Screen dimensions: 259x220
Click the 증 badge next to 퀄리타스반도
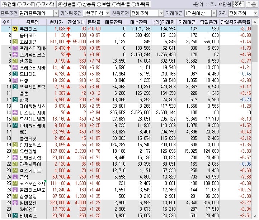coord(15,190)
